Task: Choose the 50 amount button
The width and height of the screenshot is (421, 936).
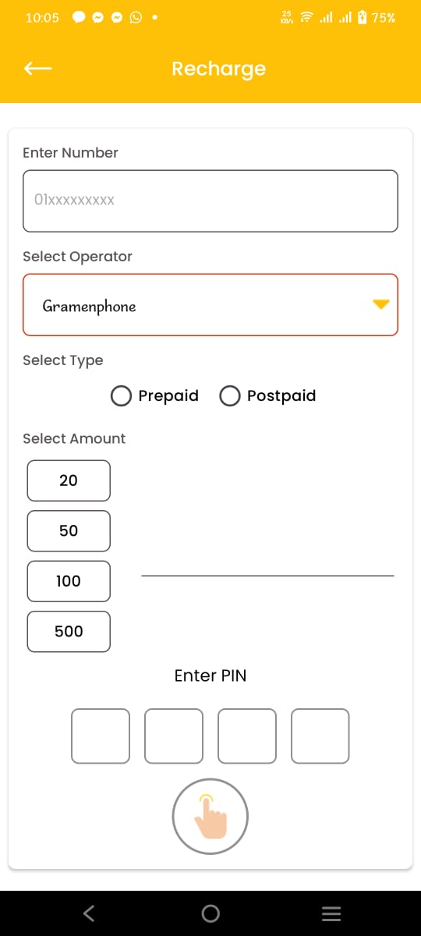Action: point(69,531)
